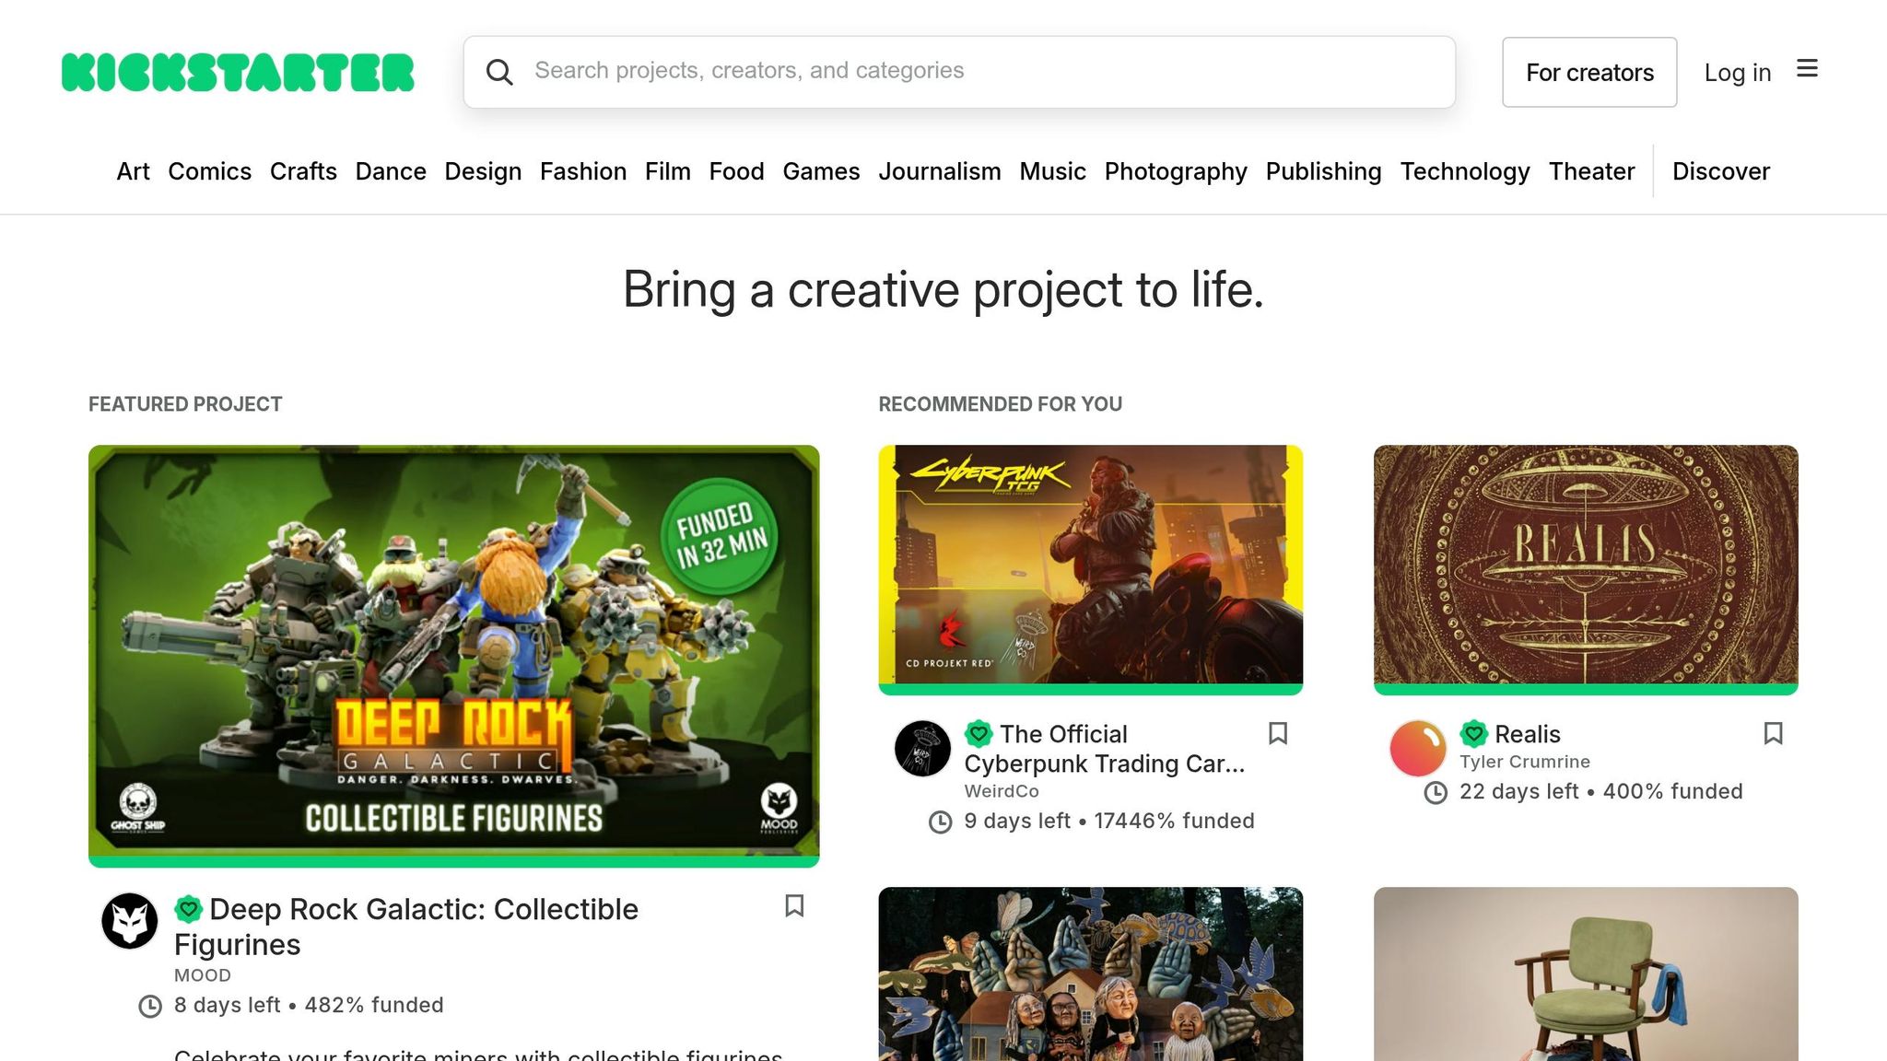Click the For creators button
The height and width of the screenshot is (1061, 1887).
pyautogui.click(x=1589, y=72)
